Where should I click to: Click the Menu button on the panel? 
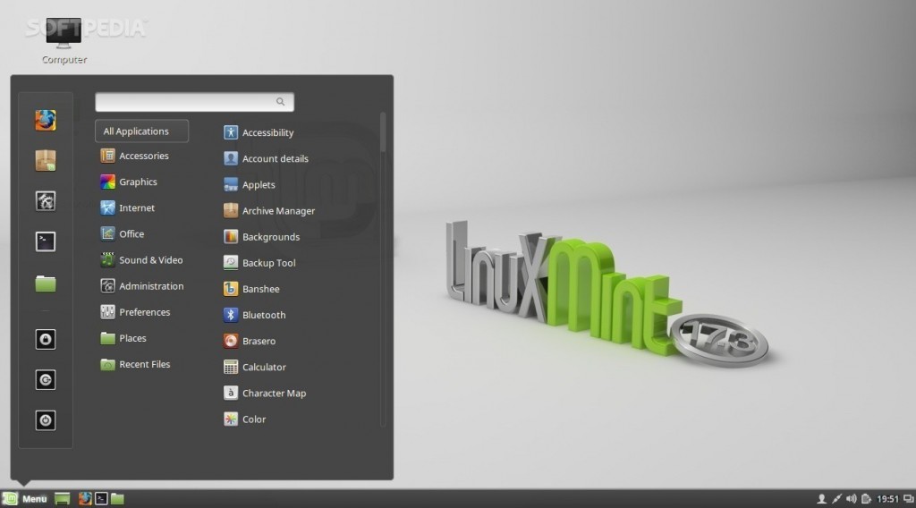[x=25, y=498]
